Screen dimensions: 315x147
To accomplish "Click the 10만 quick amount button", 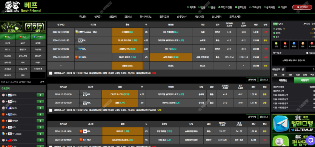I will [297, 74].
